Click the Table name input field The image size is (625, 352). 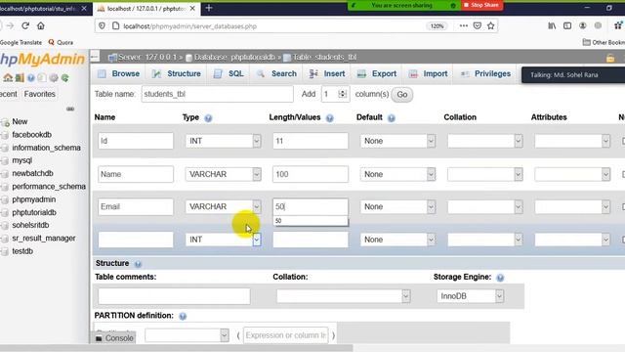(217, 94)
